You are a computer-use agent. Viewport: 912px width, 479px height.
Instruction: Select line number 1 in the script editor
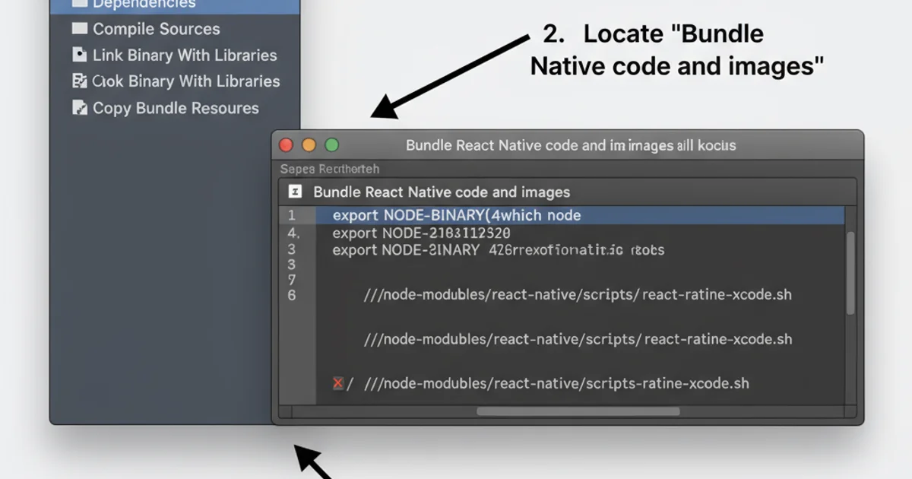[x=293, y=215]
